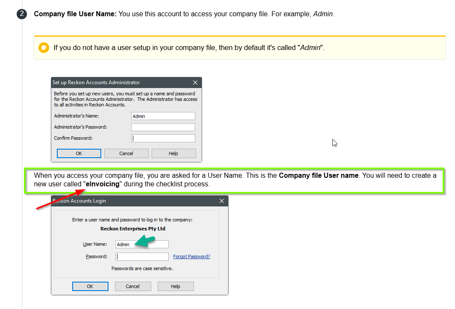Screen dimensions: 455x309
Task: Click Help in the Administrator setup dialog
Action: click(173, 153)
